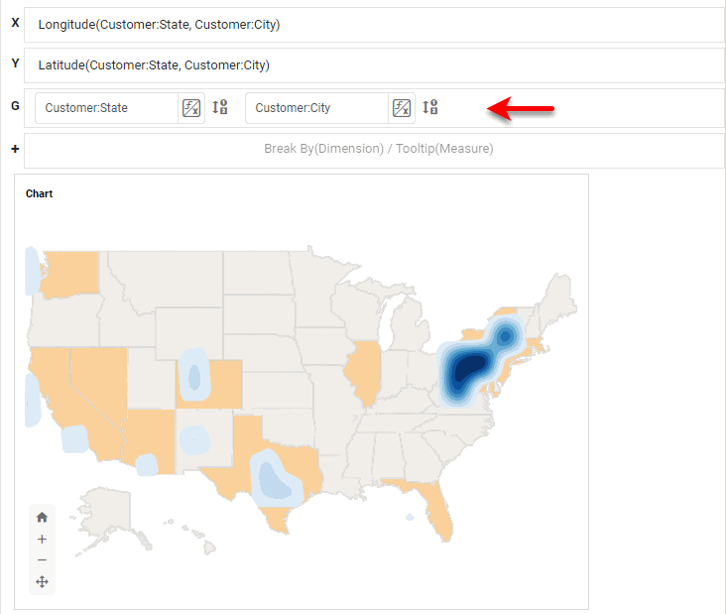Click sort icon next to Customer:City
This screenshot has height=614, width=726.
tap(430, 108)
